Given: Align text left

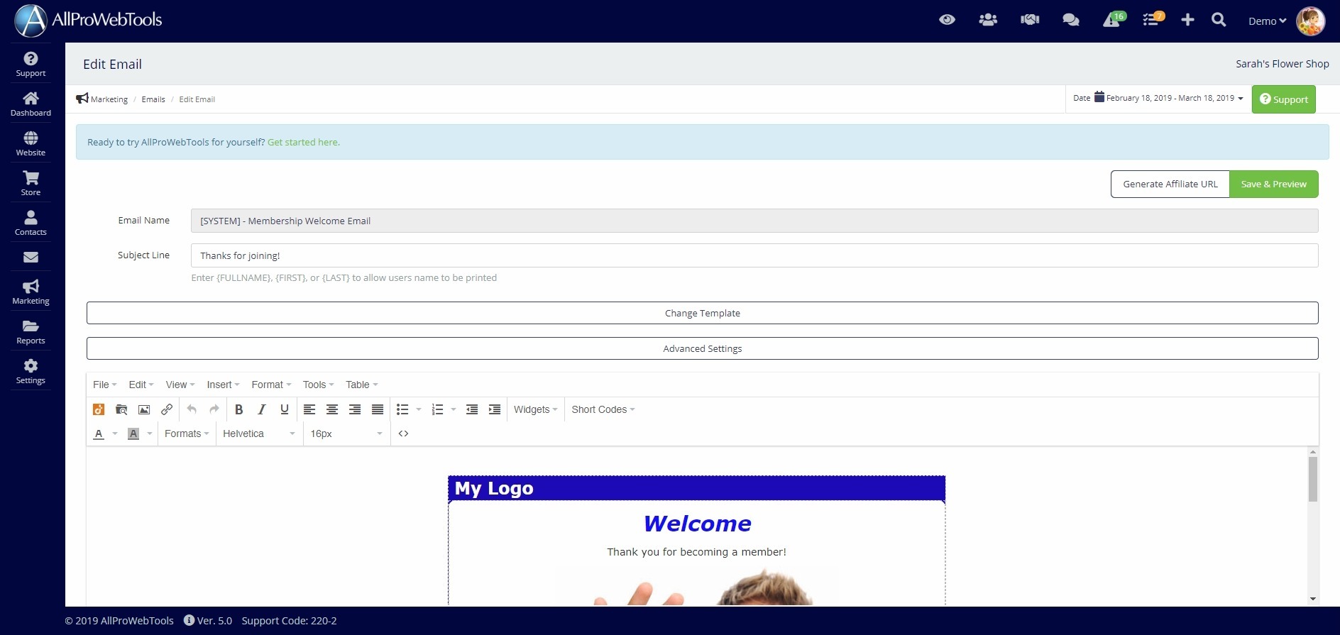Looking at the screenshot, I should (309, 409).
